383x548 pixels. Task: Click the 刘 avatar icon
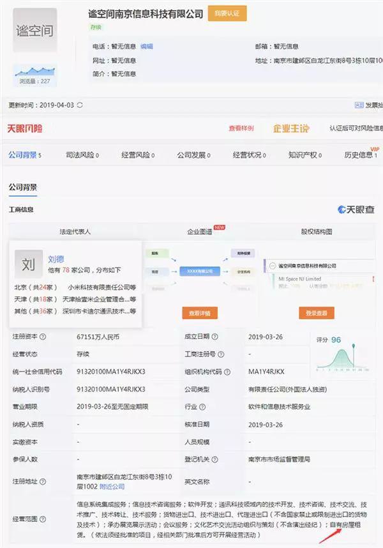click(x=29, y=264)
